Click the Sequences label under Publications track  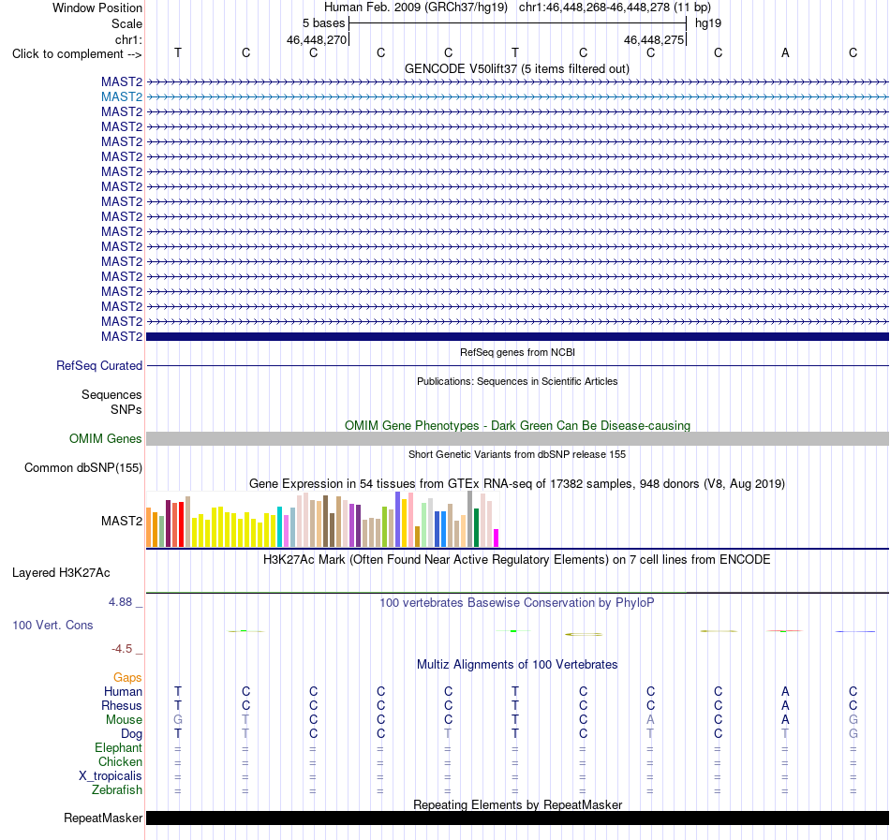click(x=111, y=395)
